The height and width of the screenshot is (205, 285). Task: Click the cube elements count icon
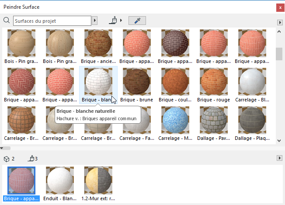click(x=6, y=158)
